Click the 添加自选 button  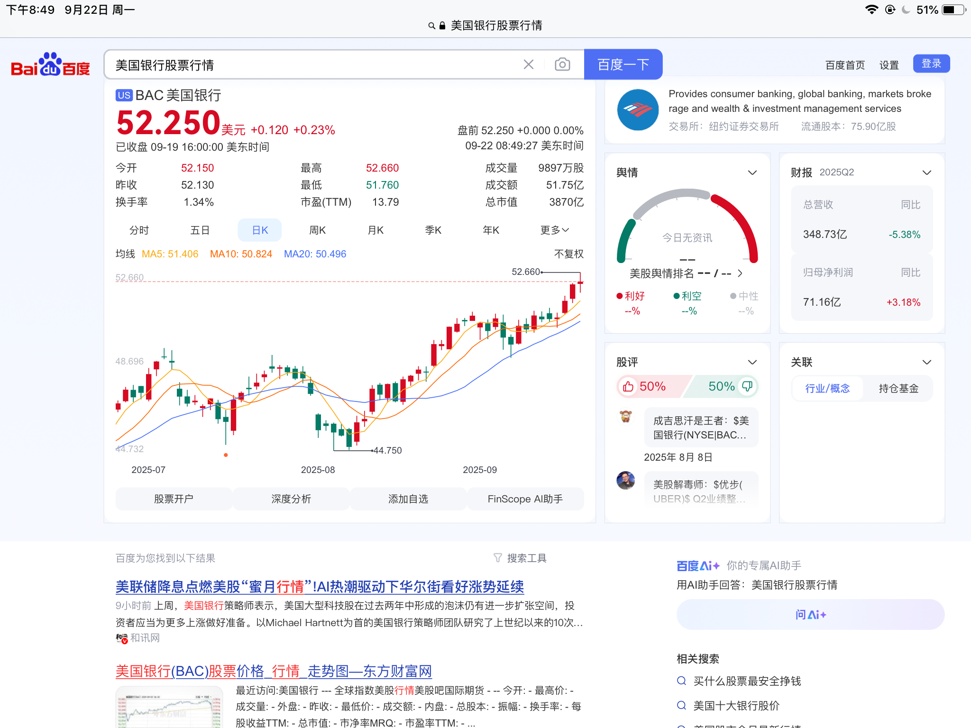pyautogui.click(x=408, y=499)
